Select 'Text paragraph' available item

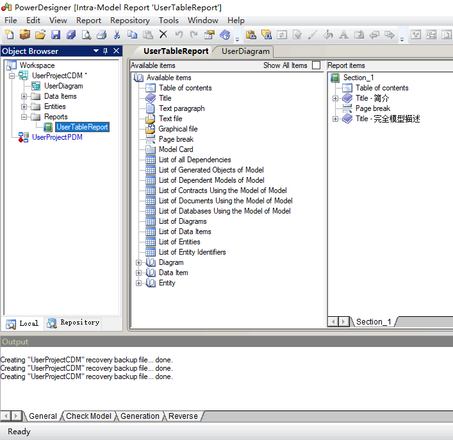tap(182, 108)
